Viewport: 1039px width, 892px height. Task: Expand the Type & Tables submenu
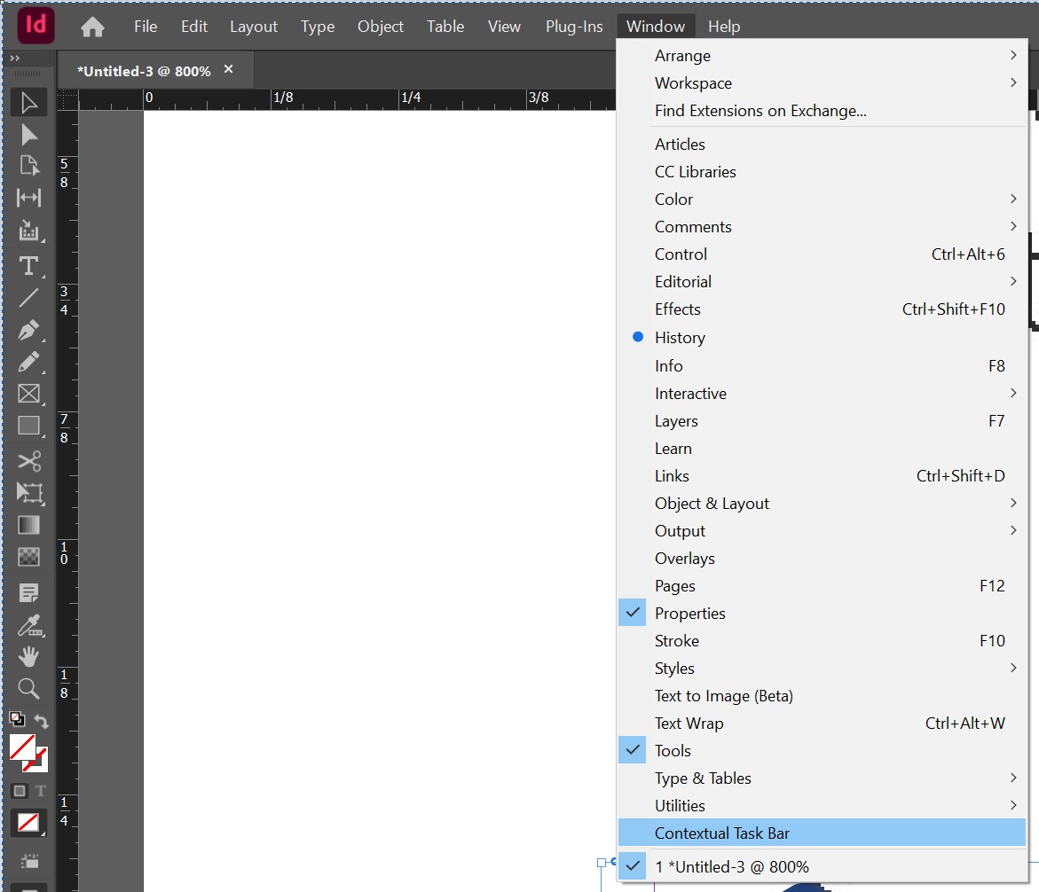703,778
